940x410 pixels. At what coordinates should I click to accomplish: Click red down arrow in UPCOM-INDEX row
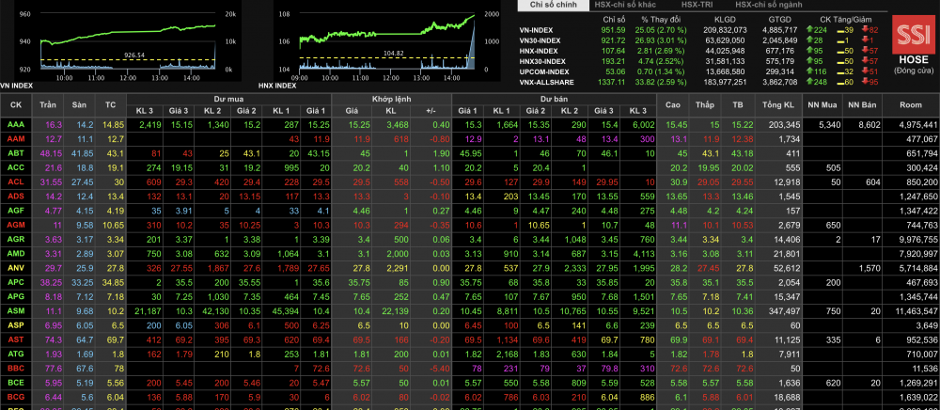867,71
